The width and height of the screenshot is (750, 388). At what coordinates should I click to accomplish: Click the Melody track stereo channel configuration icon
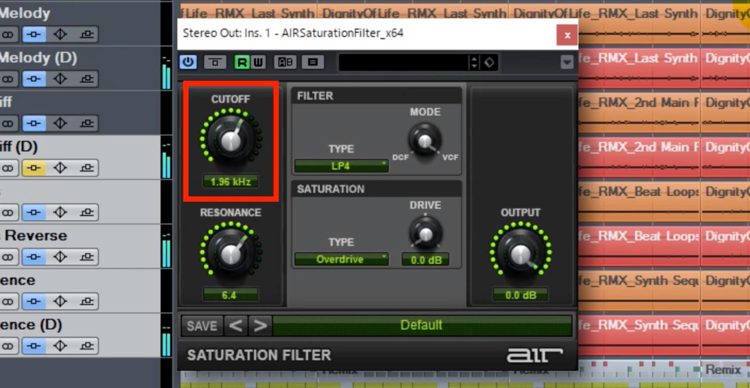[x=7, y=34]
